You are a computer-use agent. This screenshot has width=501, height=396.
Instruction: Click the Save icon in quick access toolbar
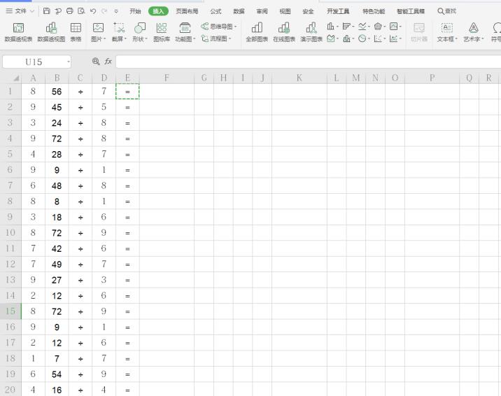pos(47,11)
